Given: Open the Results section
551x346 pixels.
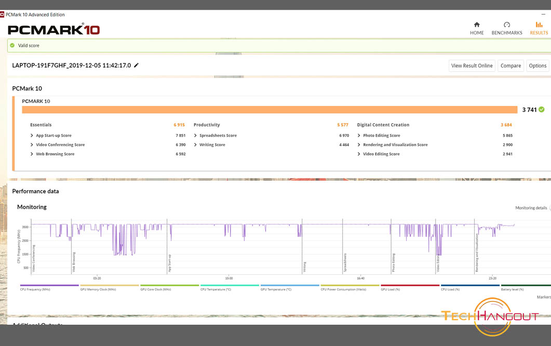Looking at the screenshot, I should pos(539,29).
